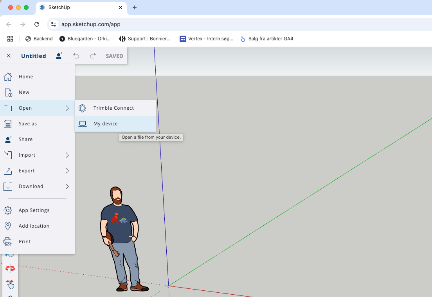Image resolution: width=432 pixels, height=297 pixels.
Task: Expand the Open submenu chevron
Action: (x=67, y=108)
